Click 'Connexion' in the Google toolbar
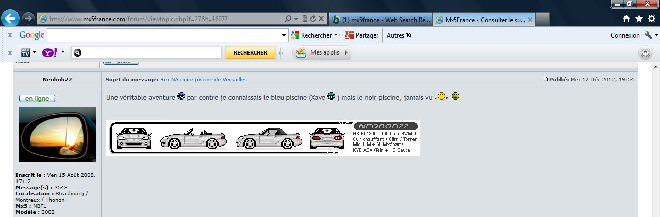Viewport: 660px width, 217px height. [x=625, y=35]
